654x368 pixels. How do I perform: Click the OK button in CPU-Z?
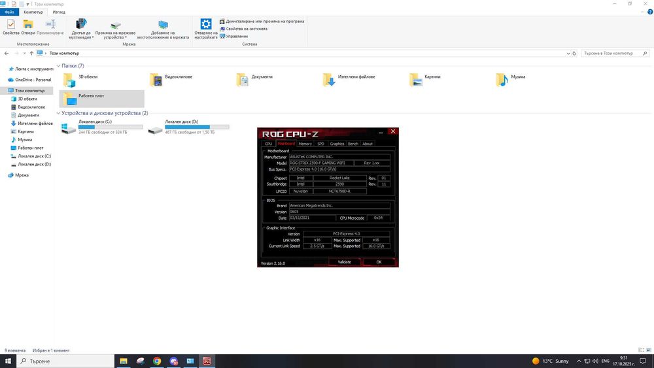(379, 262)
